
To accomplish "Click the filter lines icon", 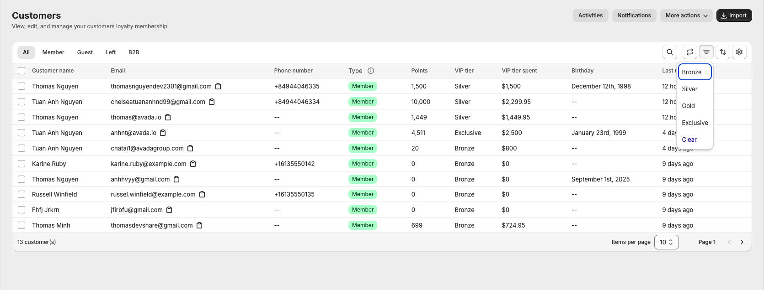I will pyautogui.click(x=706, y=52).
